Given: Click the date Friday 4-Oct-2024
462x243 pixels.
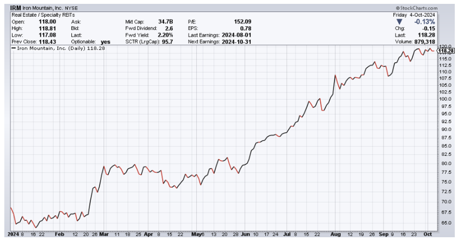Looking at the screenshot, I should point(414,15).
